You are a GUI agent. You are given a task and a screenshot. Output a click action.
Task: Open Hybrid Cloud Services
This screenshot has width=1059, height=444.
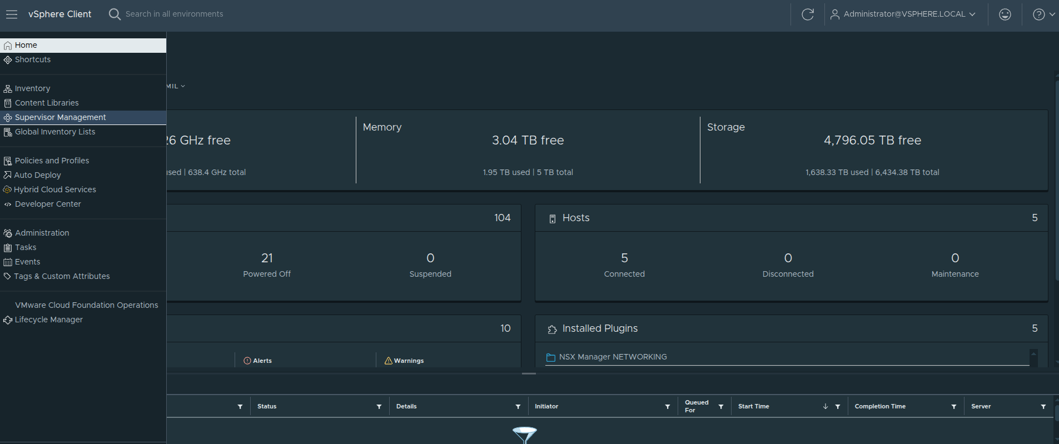tap(83, 189)
